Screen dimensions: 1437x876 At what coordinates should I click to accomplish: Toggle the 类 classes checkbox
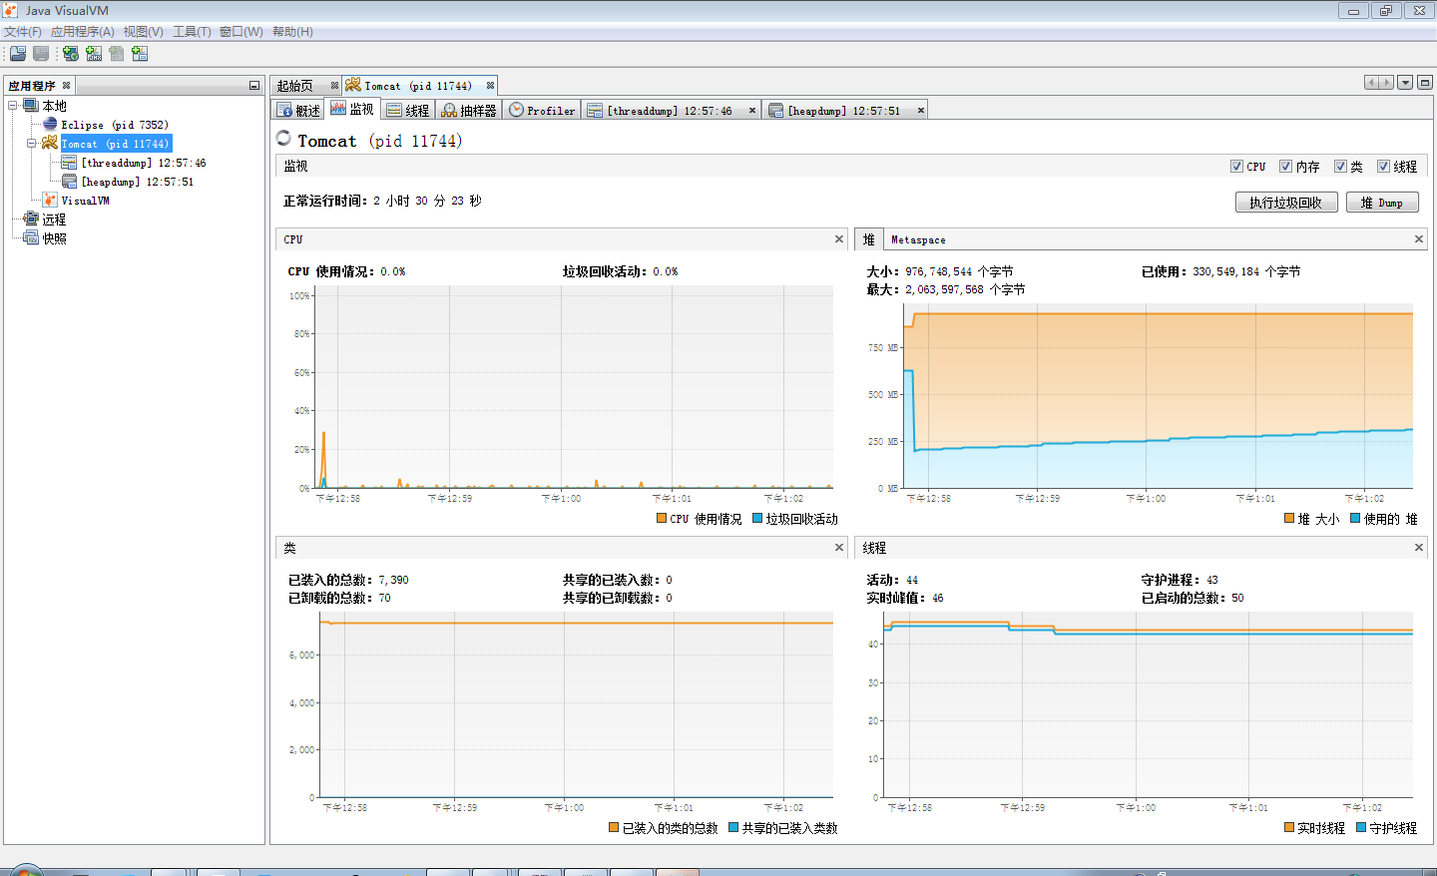1340,167
